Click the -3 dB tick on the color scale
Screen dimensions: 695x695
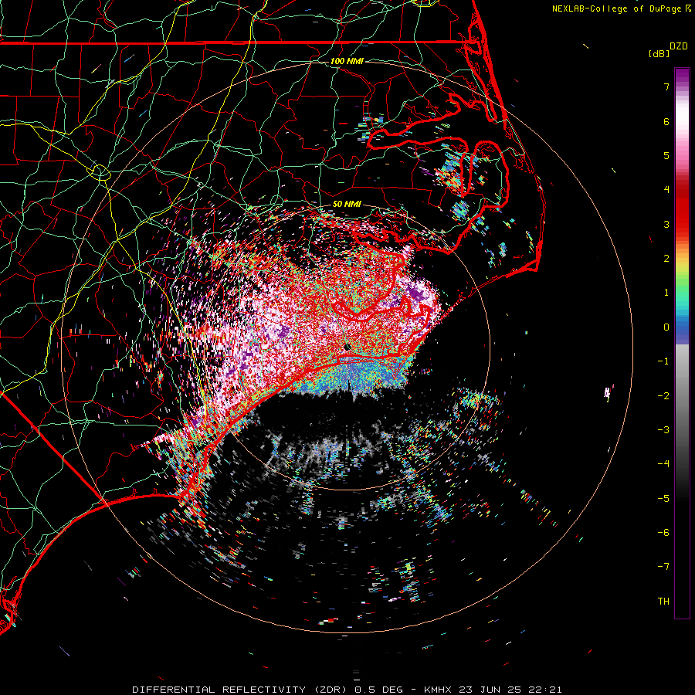pyautogui.click(x=663, y=430)
